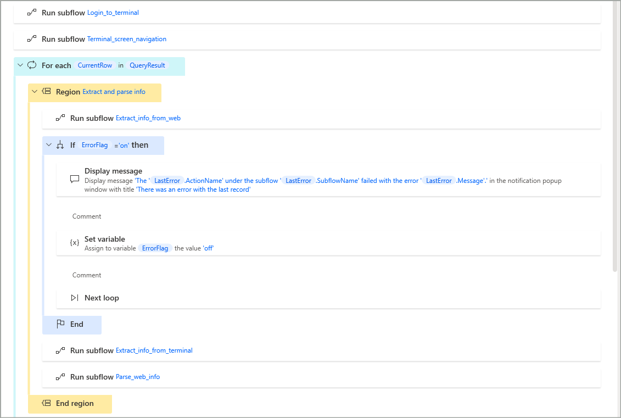Open the Extract_info_from_terminal subflow link
This screenshot has width=621, height=418.
[x=154, y=350]
